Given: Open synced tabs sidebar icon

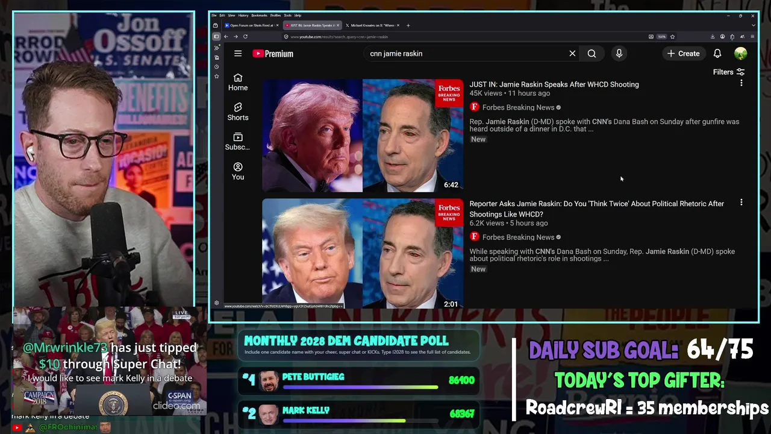Looking at the screenshot, I should click(x=216, y=57).
